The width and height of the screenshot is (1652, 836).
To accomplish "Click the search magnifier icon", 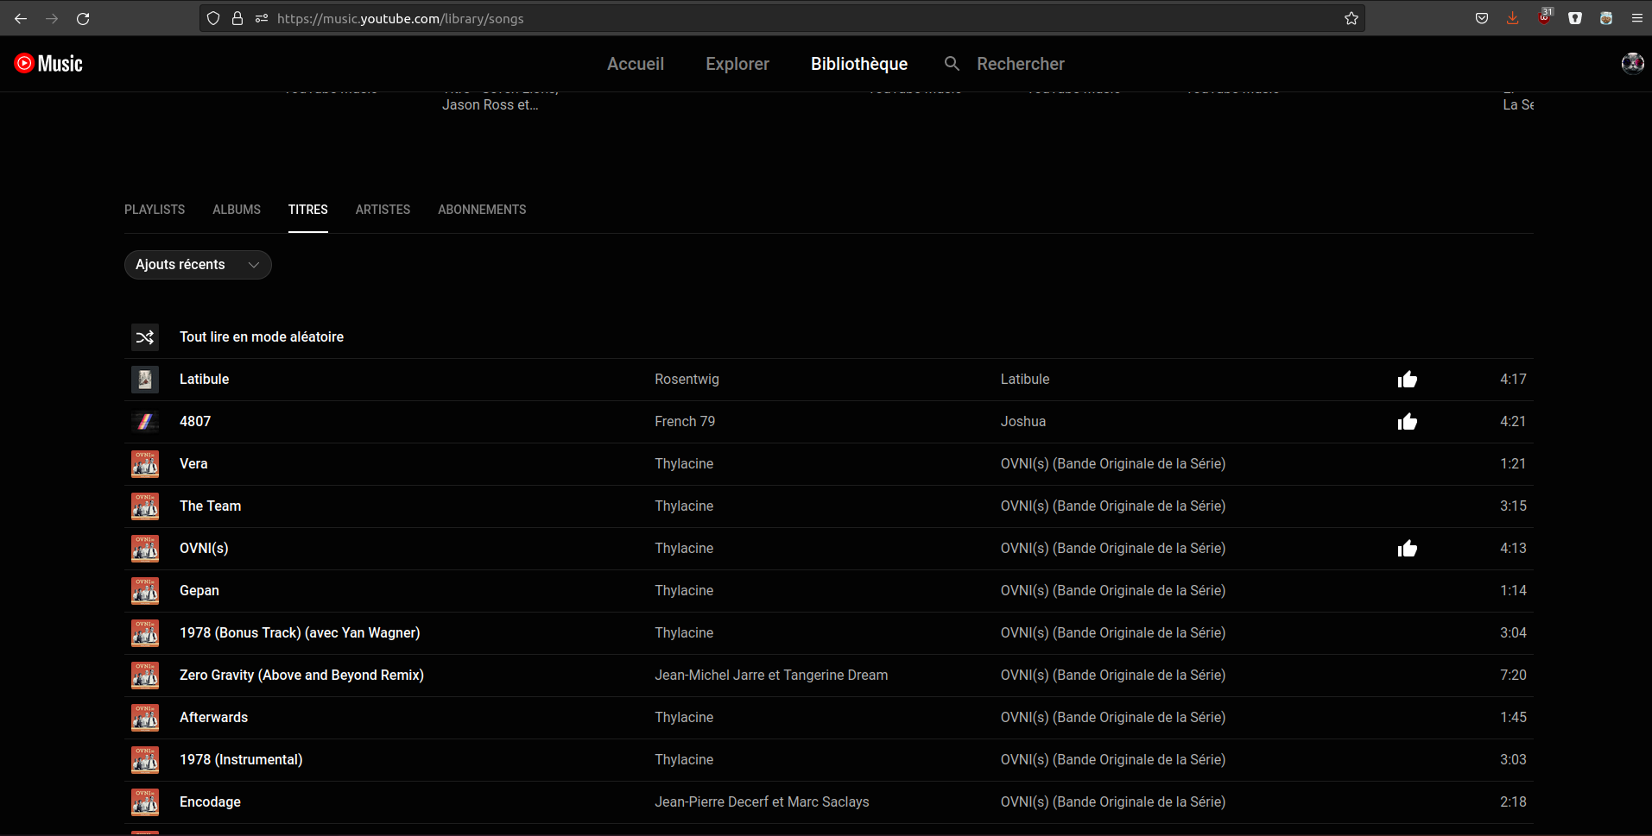I will click(952, 64).
